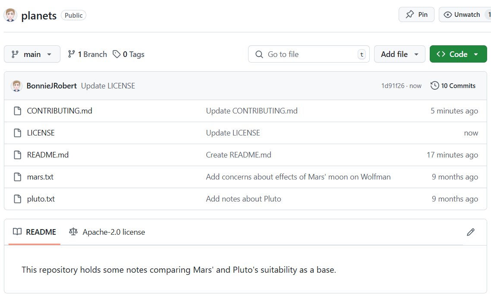This screenshot has height=296, width=491.
Task: Open the 10 Commits history
Action: pos(453,86)
